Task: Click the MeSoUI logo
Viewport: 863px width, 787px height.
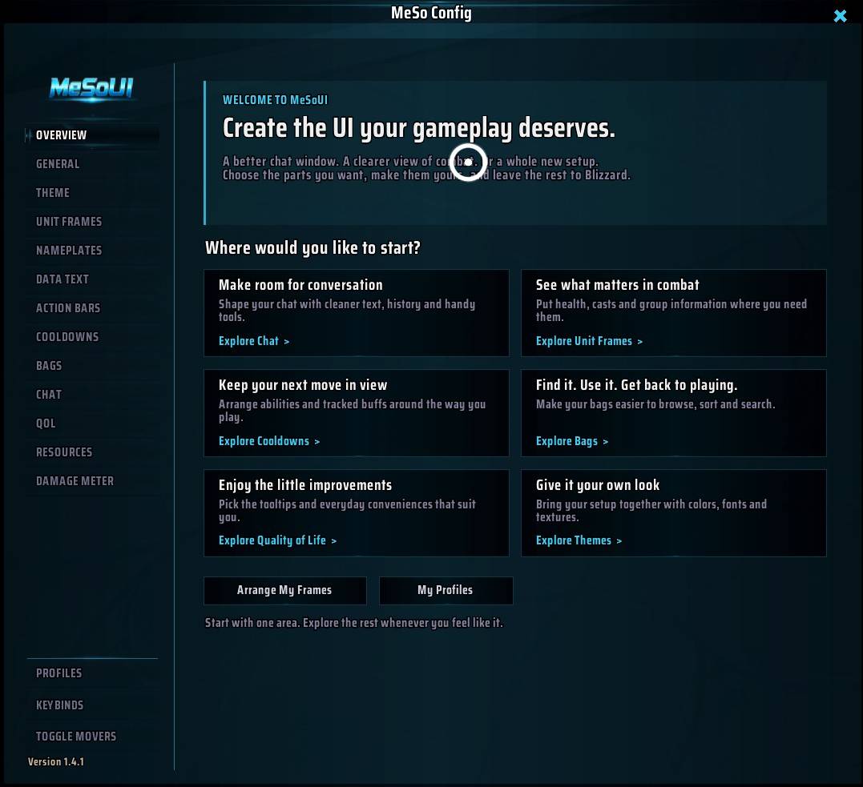Action: pos(91,89)
